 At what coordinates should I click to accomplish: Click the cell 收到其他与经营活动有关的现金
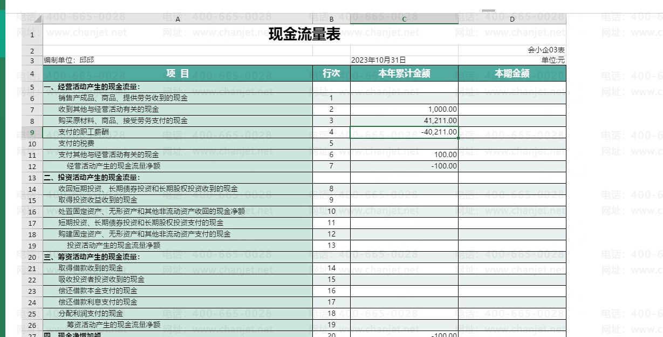pyautogui.click(x=177, y=110)
